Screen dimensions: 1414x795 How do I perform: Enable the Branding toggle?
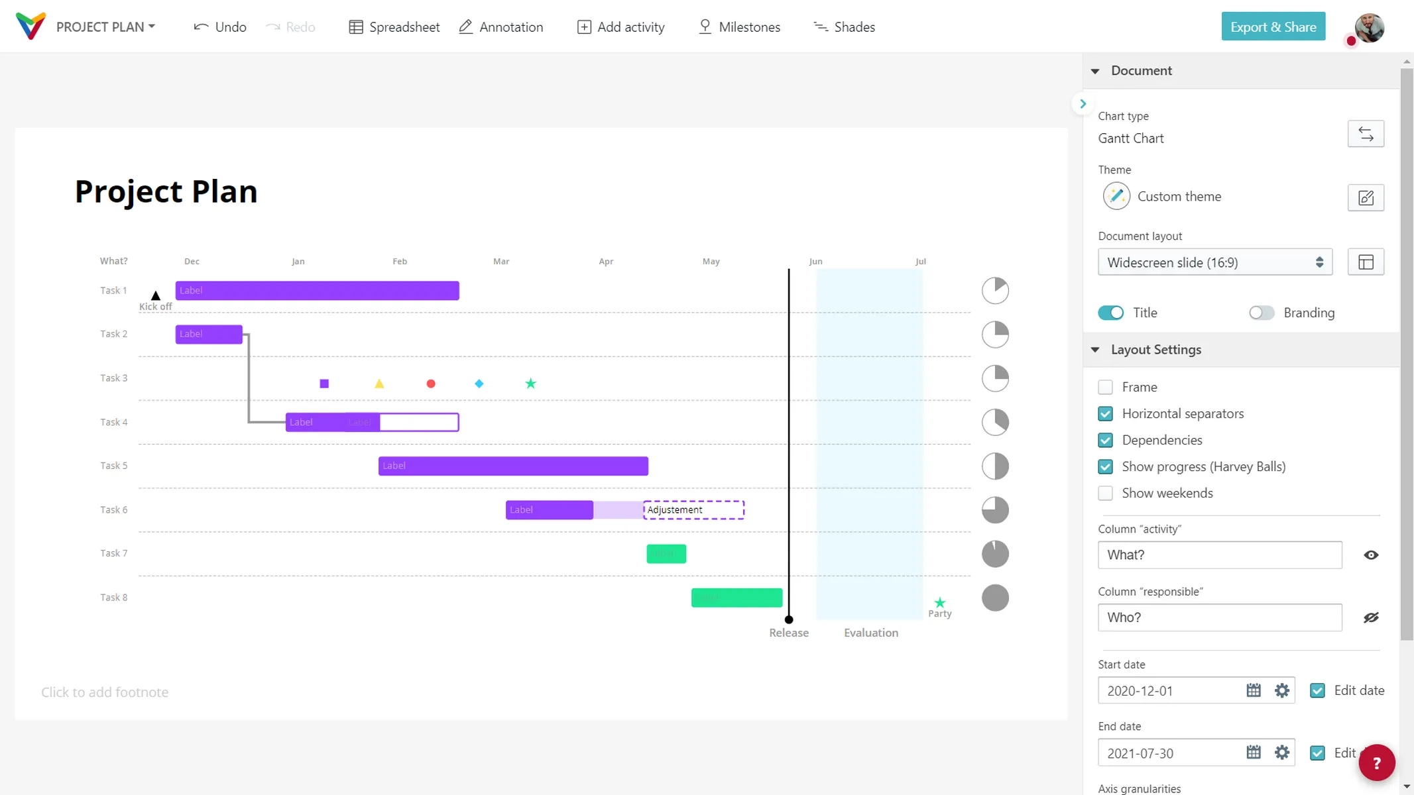pos(1262,312)
